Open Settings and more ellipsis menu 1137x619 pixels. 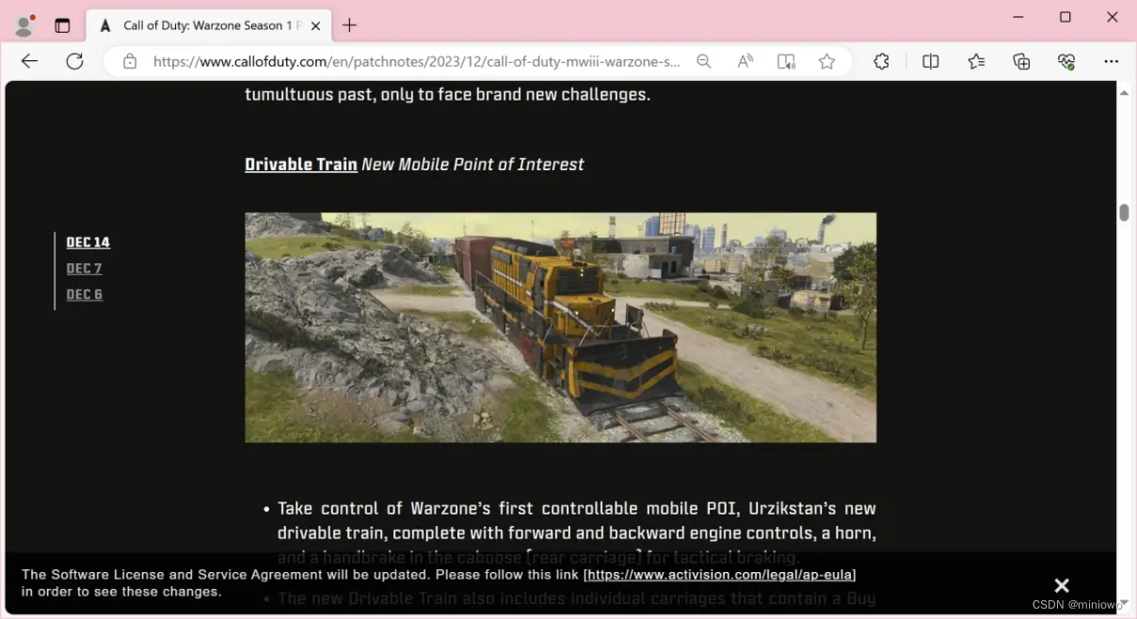[x=1112, y=61]
